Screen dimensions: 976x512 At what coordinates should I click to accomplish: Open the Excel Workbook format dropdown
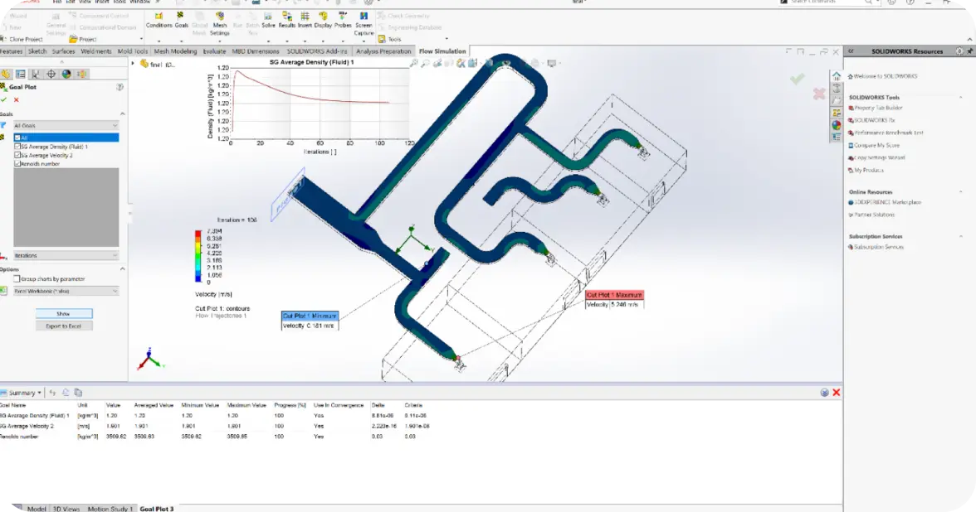click(65, 291)
